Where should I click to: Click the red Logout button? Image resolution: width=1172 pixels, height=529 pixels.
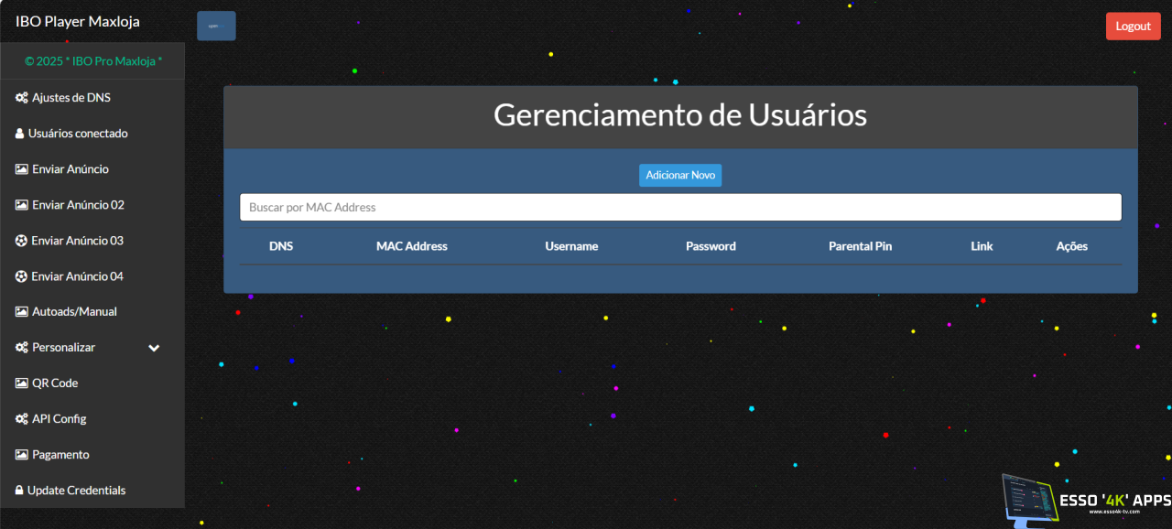[x=1133, y=26]
